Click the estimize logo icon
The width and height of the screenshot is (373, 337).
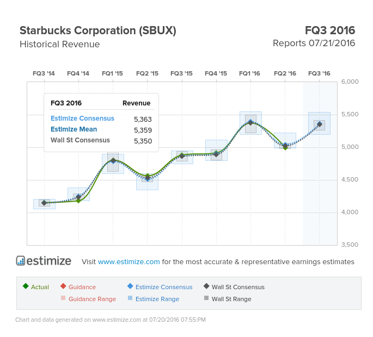(21, 260)
